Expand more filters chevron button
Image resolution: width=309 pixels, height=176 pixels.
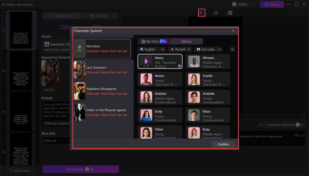click(x=232, y=50)
